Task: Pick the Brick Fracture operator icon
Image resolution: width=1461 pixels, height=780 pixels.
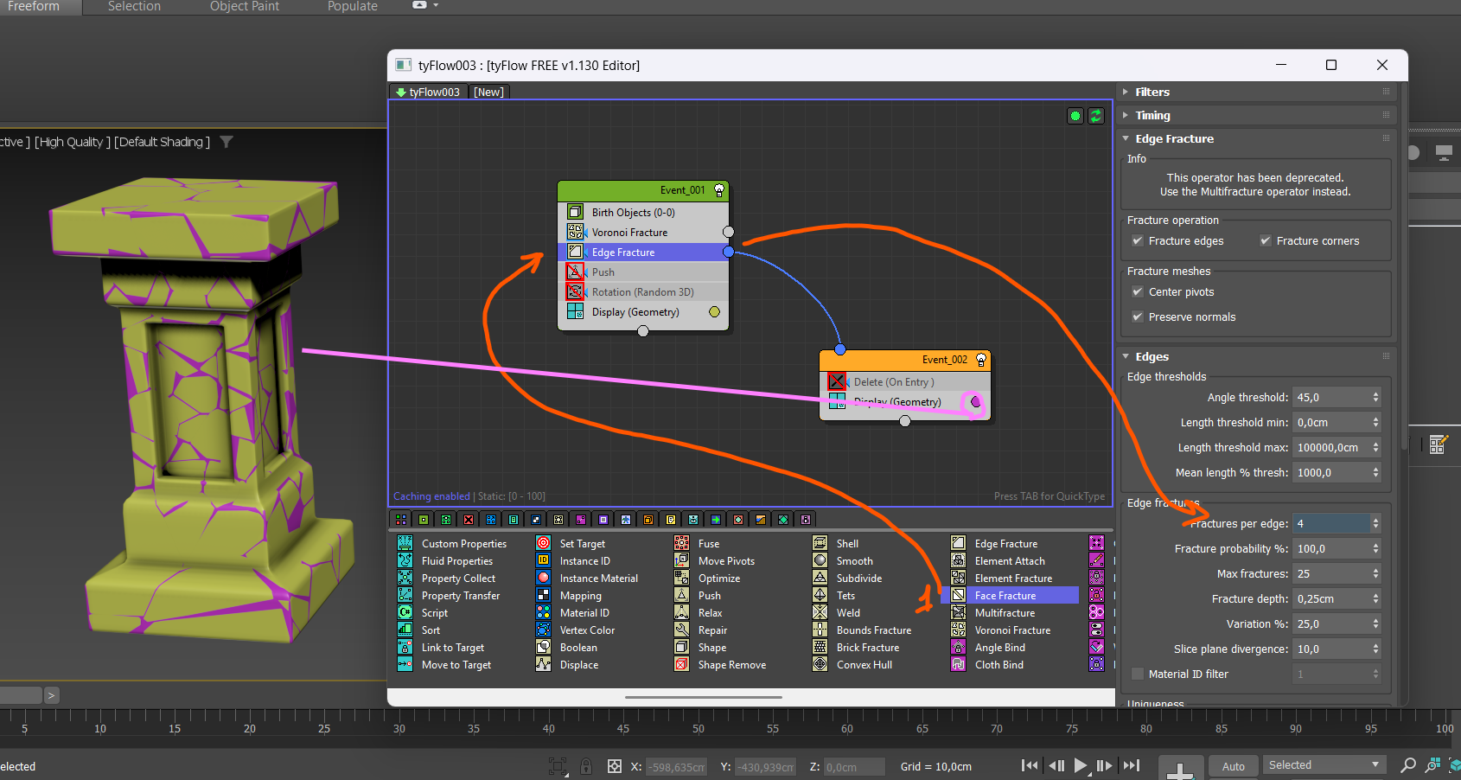Action: [820, 648]
